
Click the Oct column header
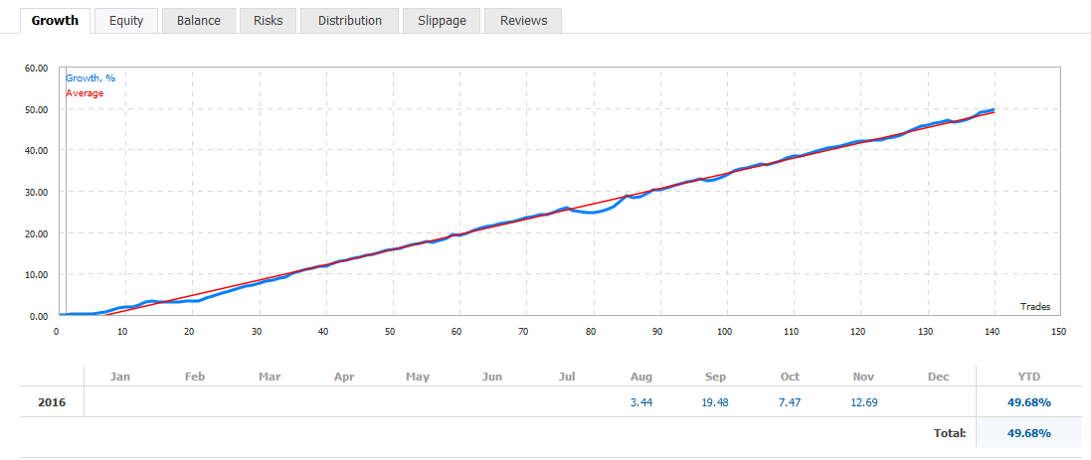click(x=790, y=377)
